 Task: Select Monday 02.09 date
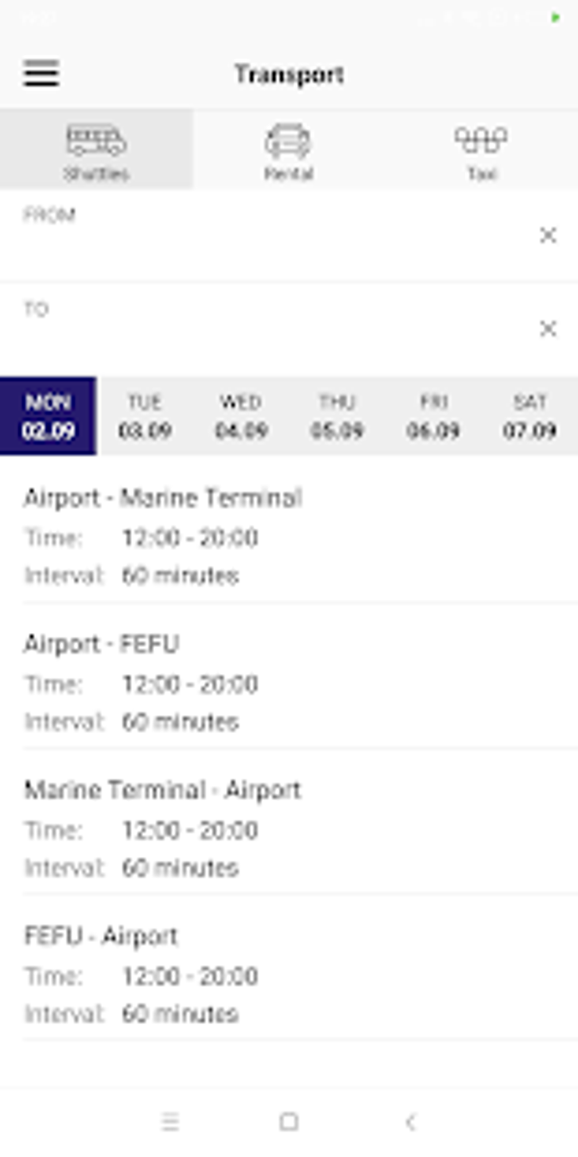[x=48, y=416]
